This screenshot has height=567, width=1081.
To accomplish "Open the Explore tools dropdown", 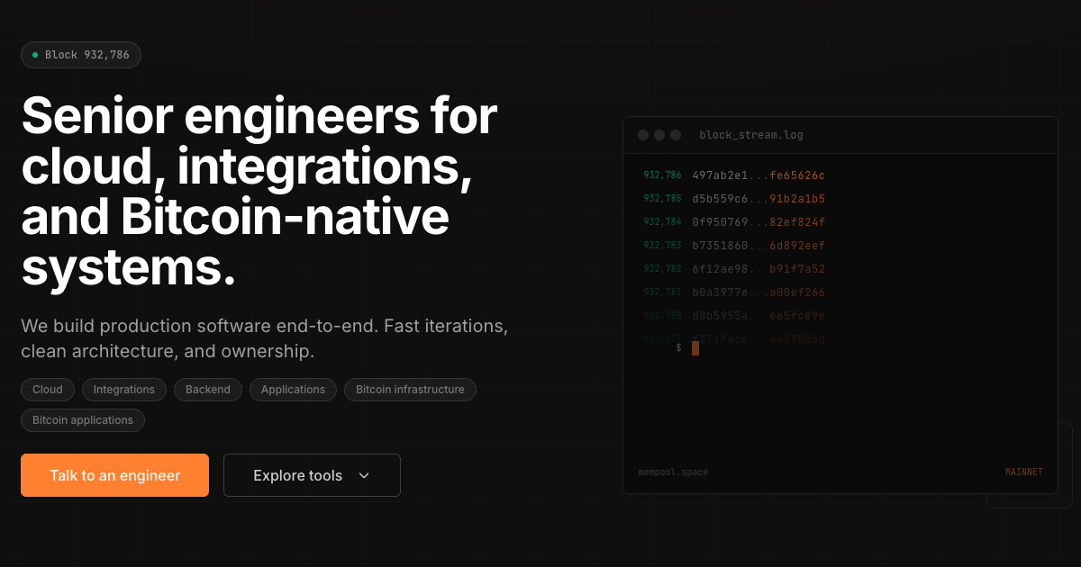I will point(312,475).
